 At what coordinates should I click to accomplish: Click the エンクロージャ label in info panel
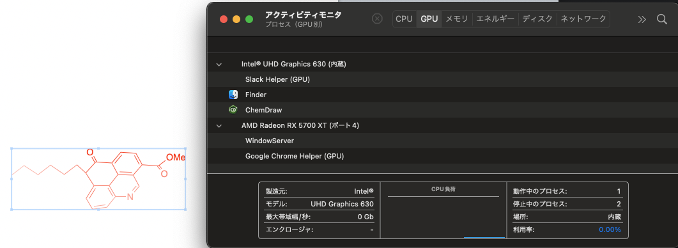pyautogui.click(x=289, y=229)
